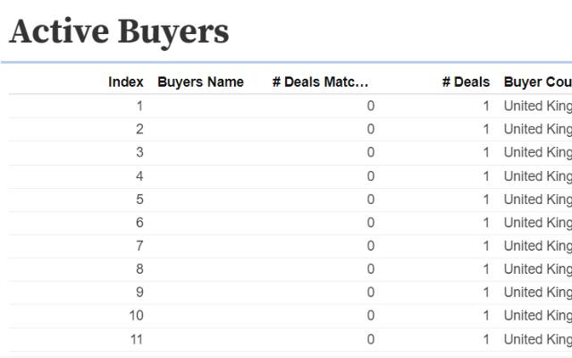The image size is (572, 358).
Task: Select the United Kingdom cell in row 6
Action: pyautogui.click(x=537, y=222)
